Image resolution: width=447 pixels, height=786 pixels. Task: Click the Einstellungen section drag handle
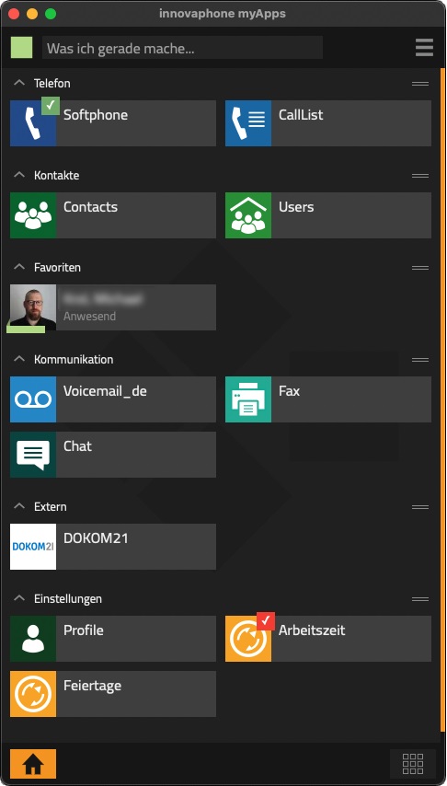[420, 599]
